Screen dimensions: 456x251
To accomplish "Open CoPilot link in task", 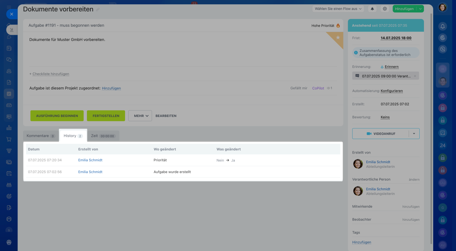I will [x=318, y=88].
